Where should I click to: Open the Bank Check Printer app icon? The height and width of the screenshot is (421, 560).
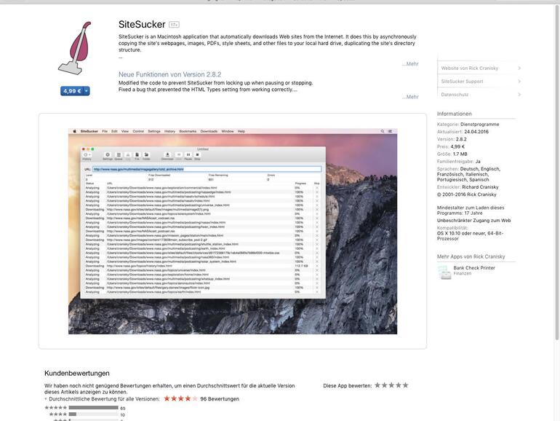point(444,272)
